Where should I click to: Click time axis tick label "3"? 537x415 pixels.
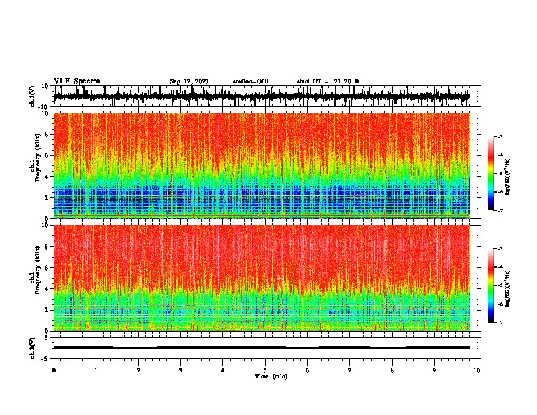[x=180, y=370]
